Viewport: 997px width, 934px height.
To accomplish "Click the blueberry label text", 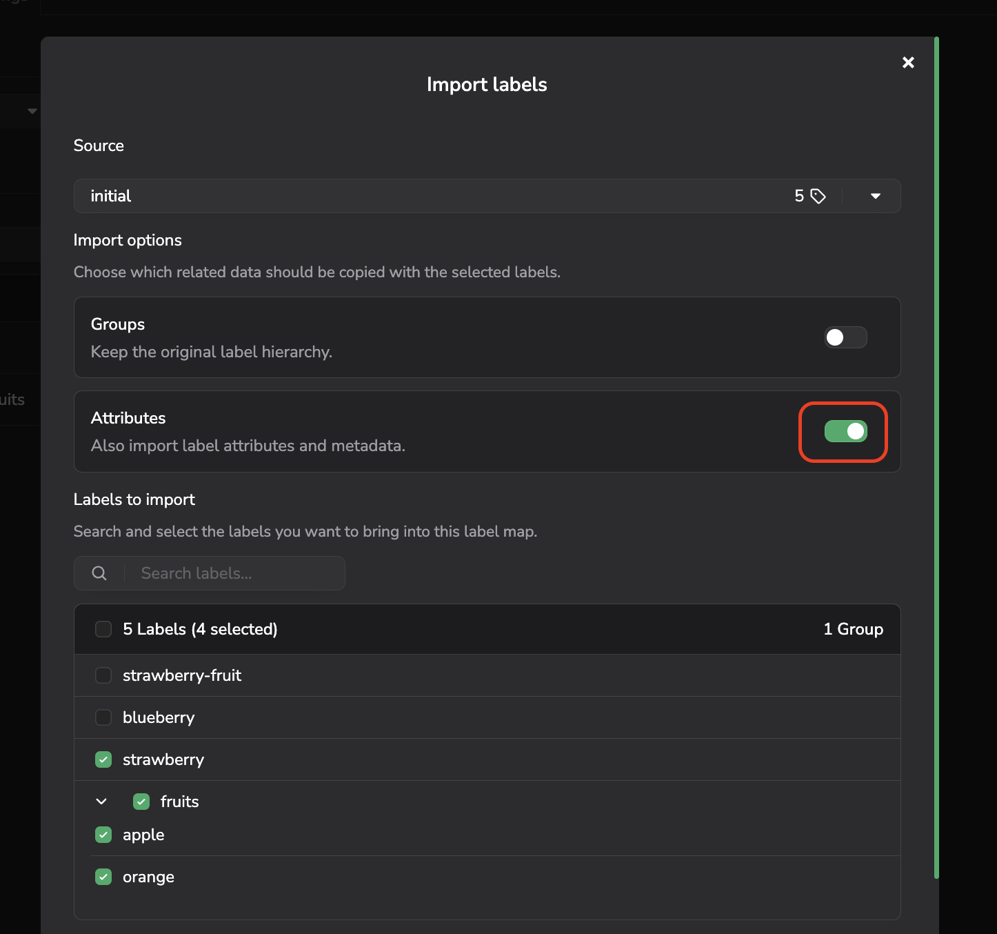I will (159, 717).
